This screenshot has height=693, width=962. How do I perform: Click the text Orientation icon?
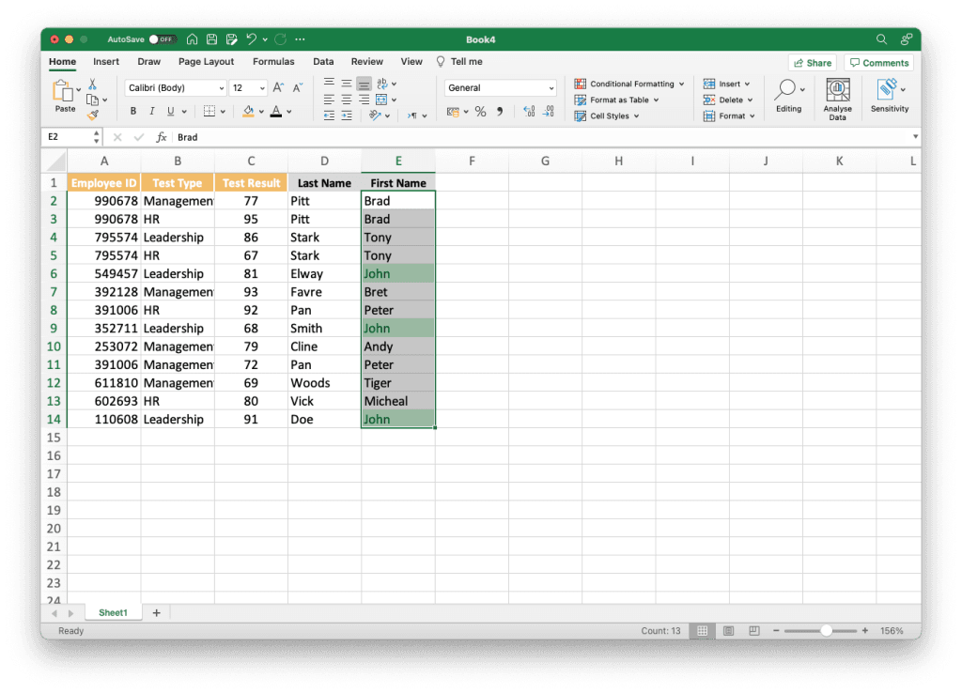pos(375,115)
